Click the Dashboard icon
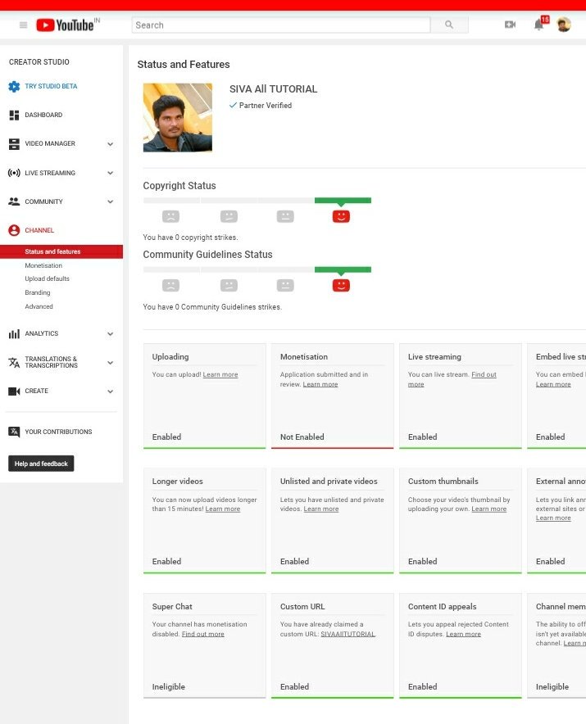The width and height of the screenshot is (586, 724). click(14, 115)
